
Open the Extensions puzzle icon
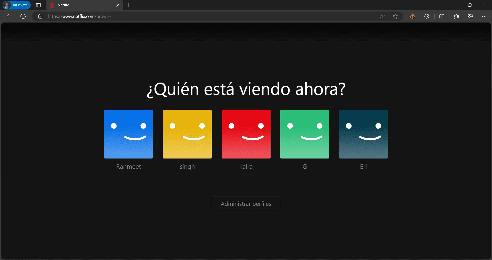426,16
